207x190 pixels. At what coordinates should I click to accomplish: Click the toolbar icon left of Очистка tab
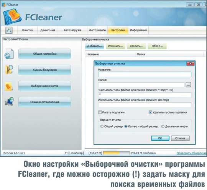pyautogui.click(x=9, y=30)
